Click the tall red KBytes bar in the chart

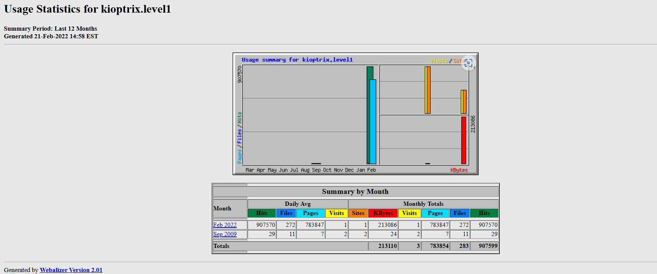pyautogui.click(x=464, y=140)
